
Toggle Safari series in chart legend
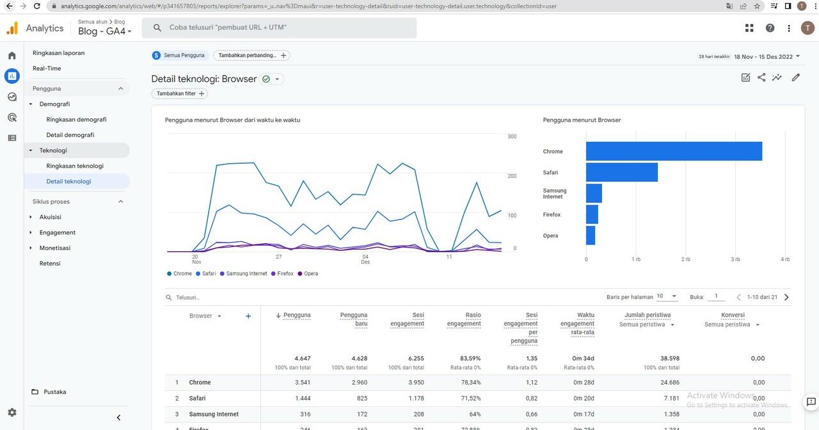coord(206,274)
